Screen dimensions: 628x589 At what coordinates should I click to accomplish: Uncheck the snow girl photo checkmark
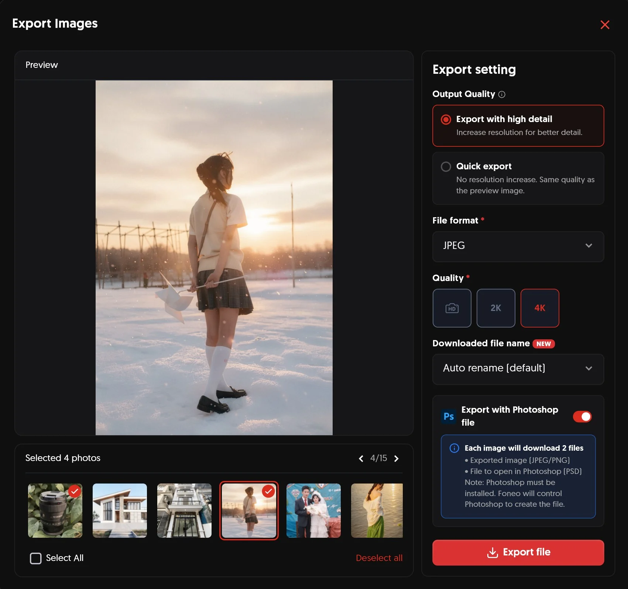268,491
